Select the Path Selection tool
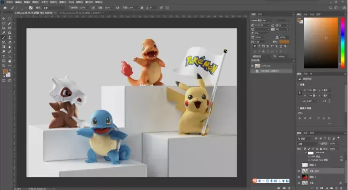Screen dimensions: 348x190 tap(10, 56)
